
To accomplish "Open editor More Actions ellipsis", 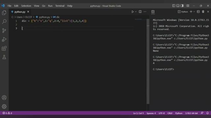I will (x=145, y=12).
